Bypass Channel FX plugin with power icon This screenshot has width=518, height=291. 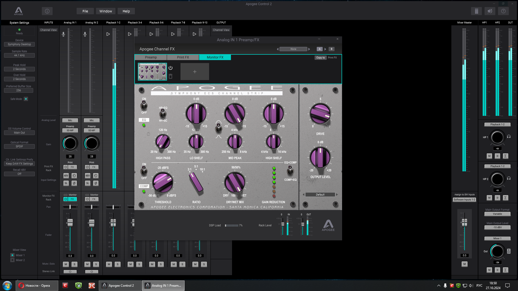tap(171, 68)
